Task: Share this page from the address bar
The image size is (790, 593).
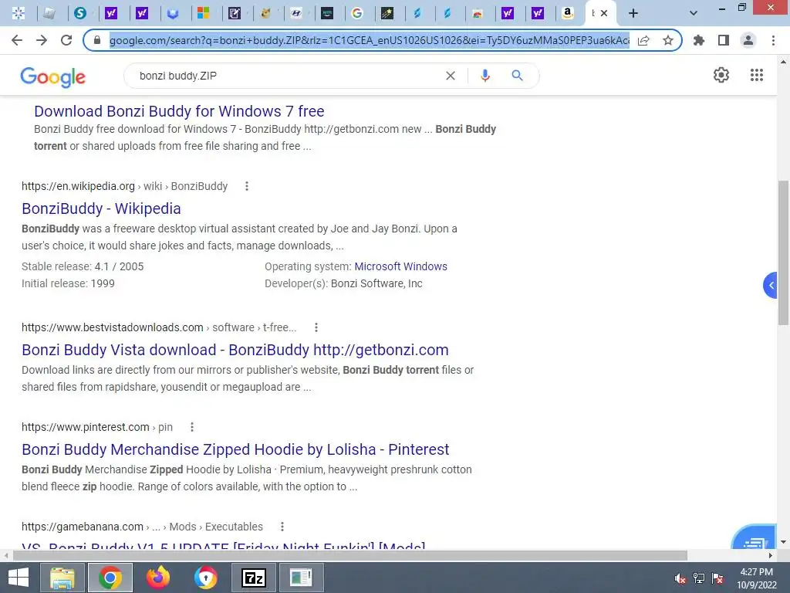Action: [643, 40]
